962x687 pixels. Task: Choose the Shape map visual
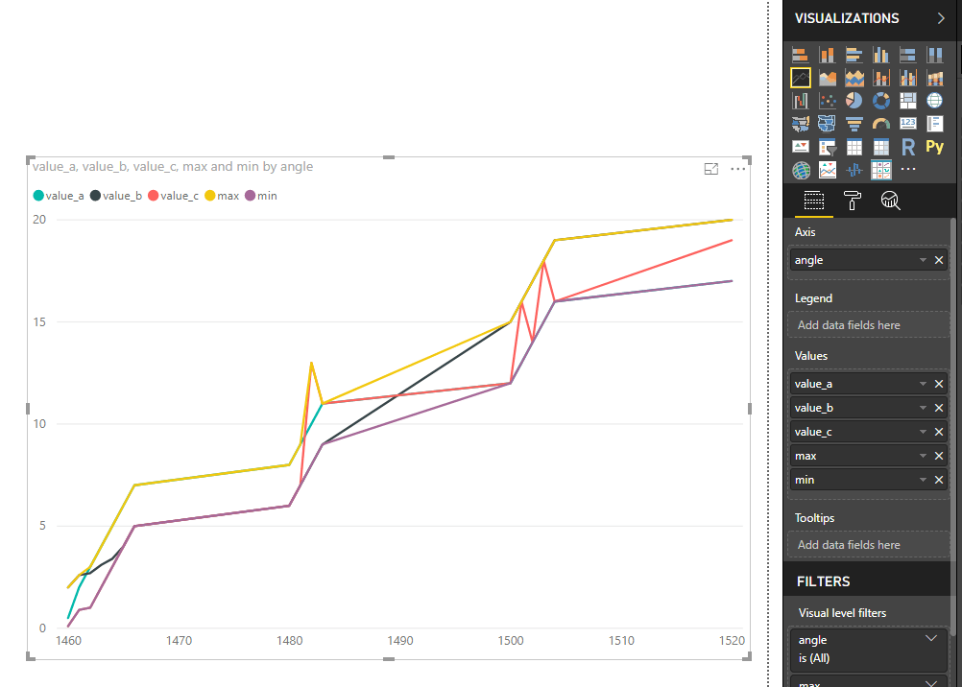tap(827, 124)
